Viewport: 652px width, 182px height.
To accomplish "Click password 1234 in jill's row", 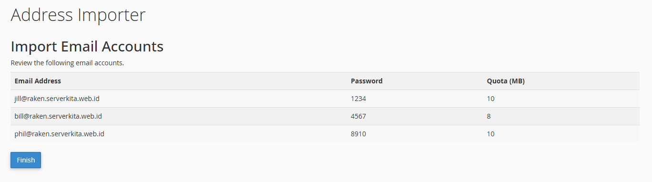I will pos(358,99).
